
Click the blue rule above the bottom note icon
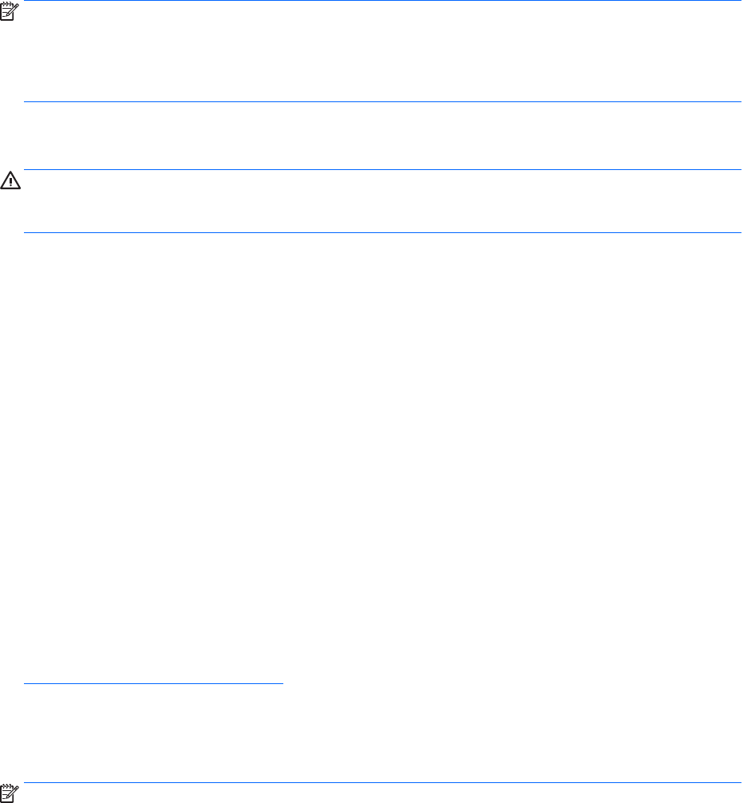point(382,782)
